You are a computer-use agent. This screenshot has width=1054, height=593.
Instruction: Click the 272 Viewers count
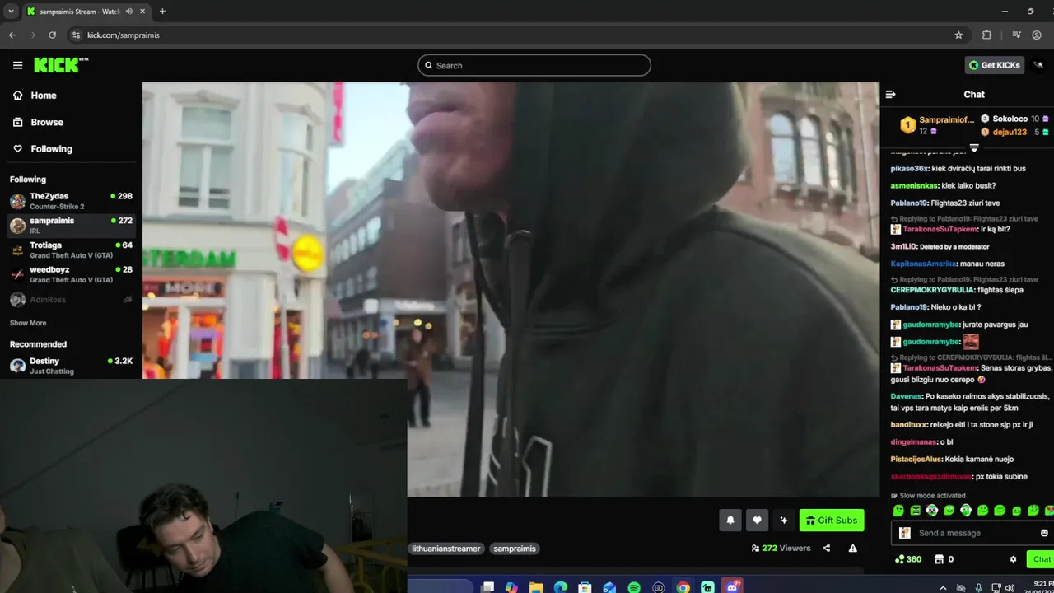pos(781,549)
